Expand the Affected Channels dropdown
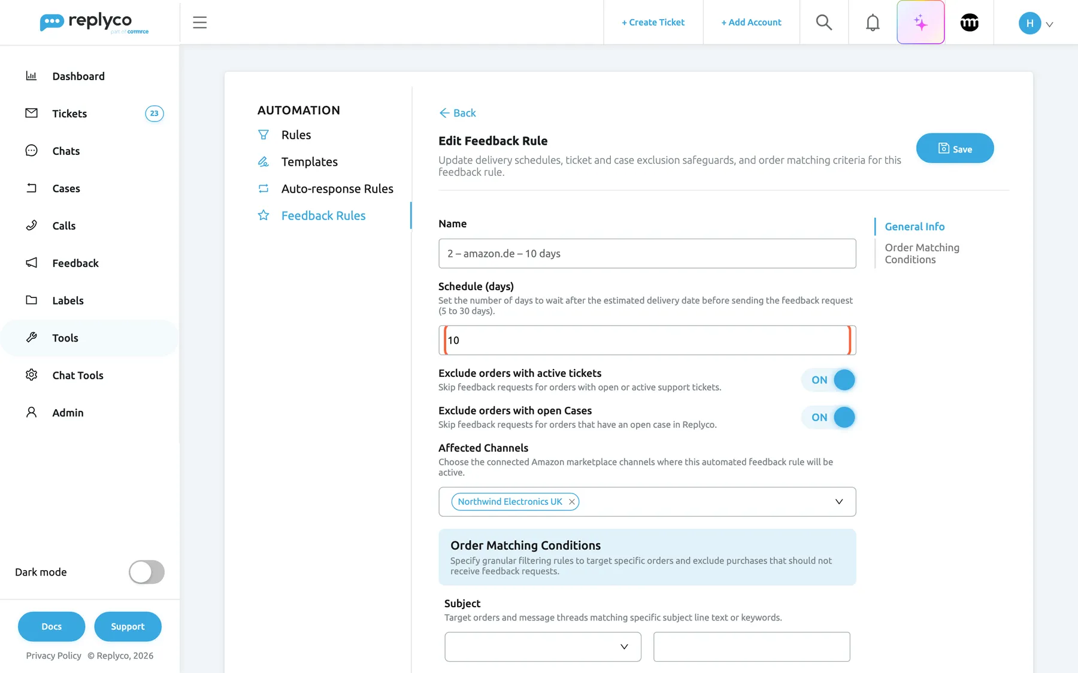Viewport: 1078px width, 673px height. 838,502
